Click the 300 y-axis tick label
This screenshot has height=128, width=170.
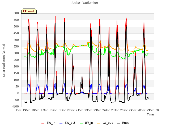coord(16,53)
